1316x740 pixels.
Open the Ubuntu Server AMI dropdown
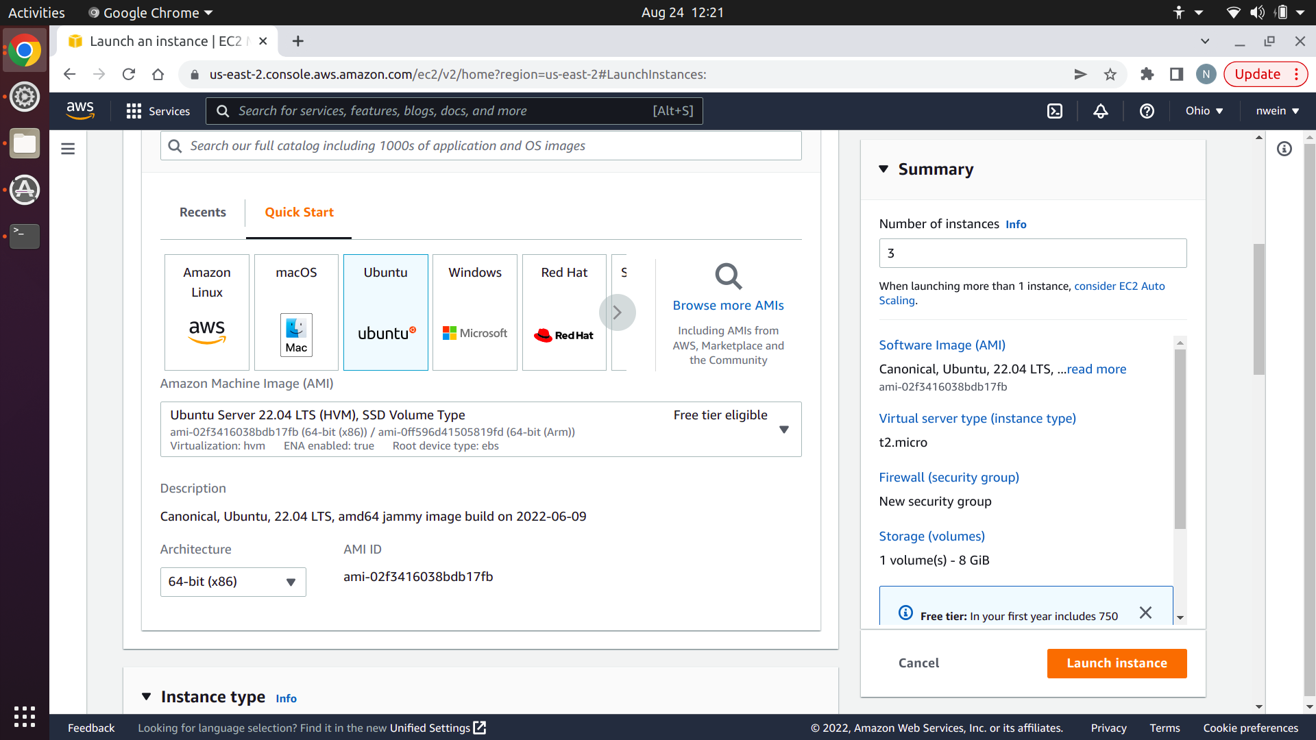pos(784,430)
